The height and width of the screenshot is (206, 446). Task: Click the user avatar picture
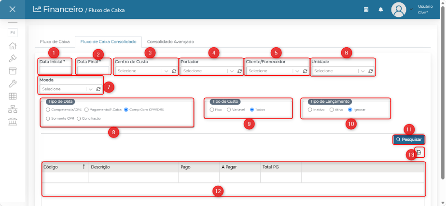pos(399,10)
